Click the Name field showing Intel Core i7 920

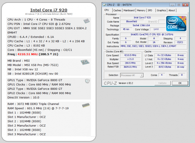tap(143, 18)
